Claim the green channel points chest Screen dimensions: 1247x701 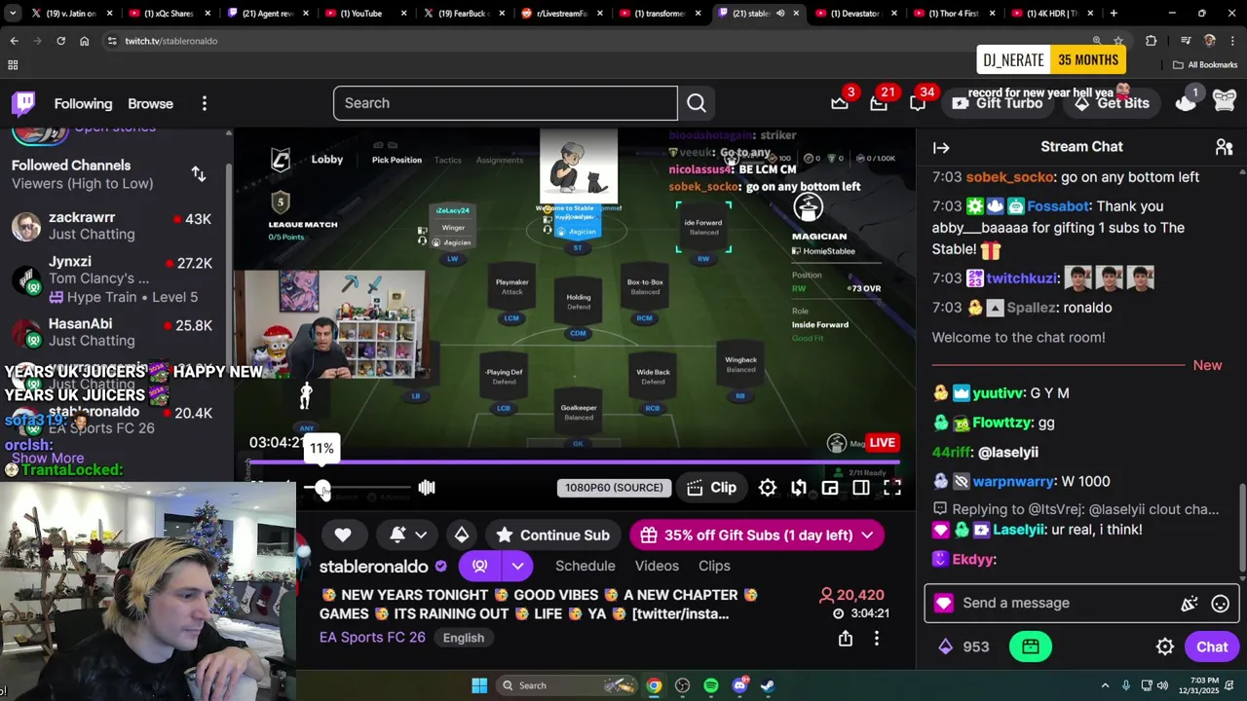point(1031,646)
